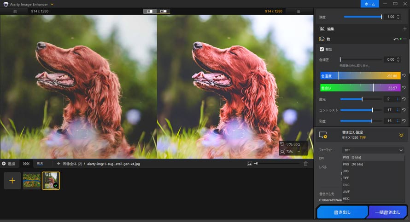Adjust the 強度 strength slider
410x222 pixels.
coord(363,17)
